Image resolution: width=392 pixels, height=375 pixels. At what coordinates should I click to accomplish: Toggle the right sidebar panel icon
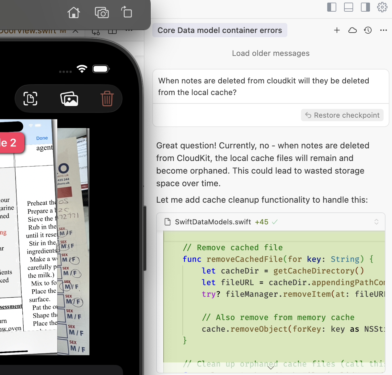point(365,7)
